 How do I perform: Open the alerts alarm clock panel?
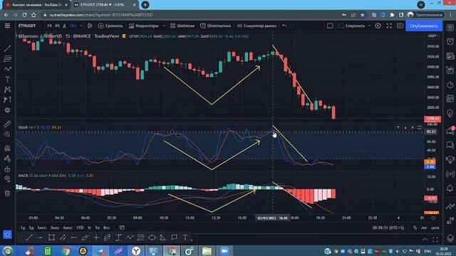coord(450,41)
